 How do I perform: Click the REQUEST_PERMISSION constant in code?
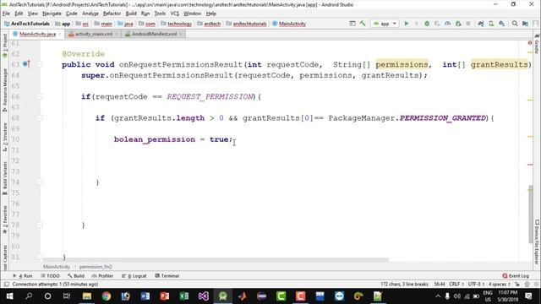click(x=210, y=96)
